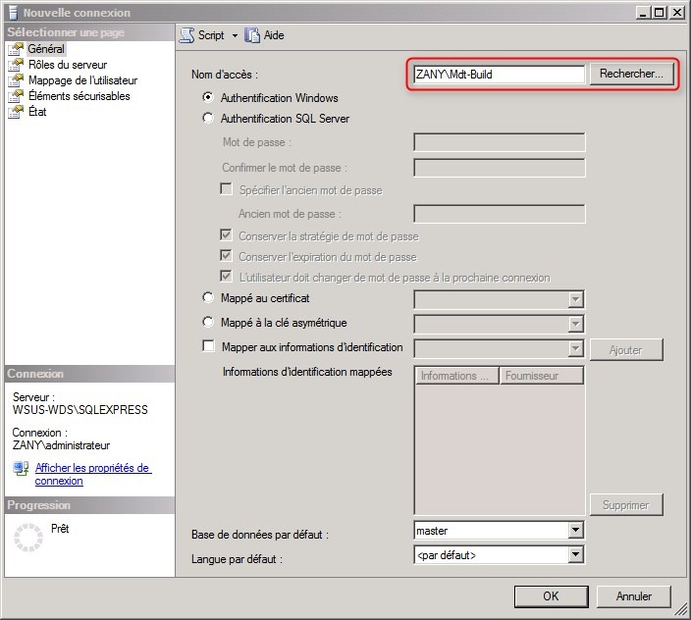Click the Confirmer le mot de passe field
The width and height of the screenshot is (691, 620).
[x=500, y=168]
